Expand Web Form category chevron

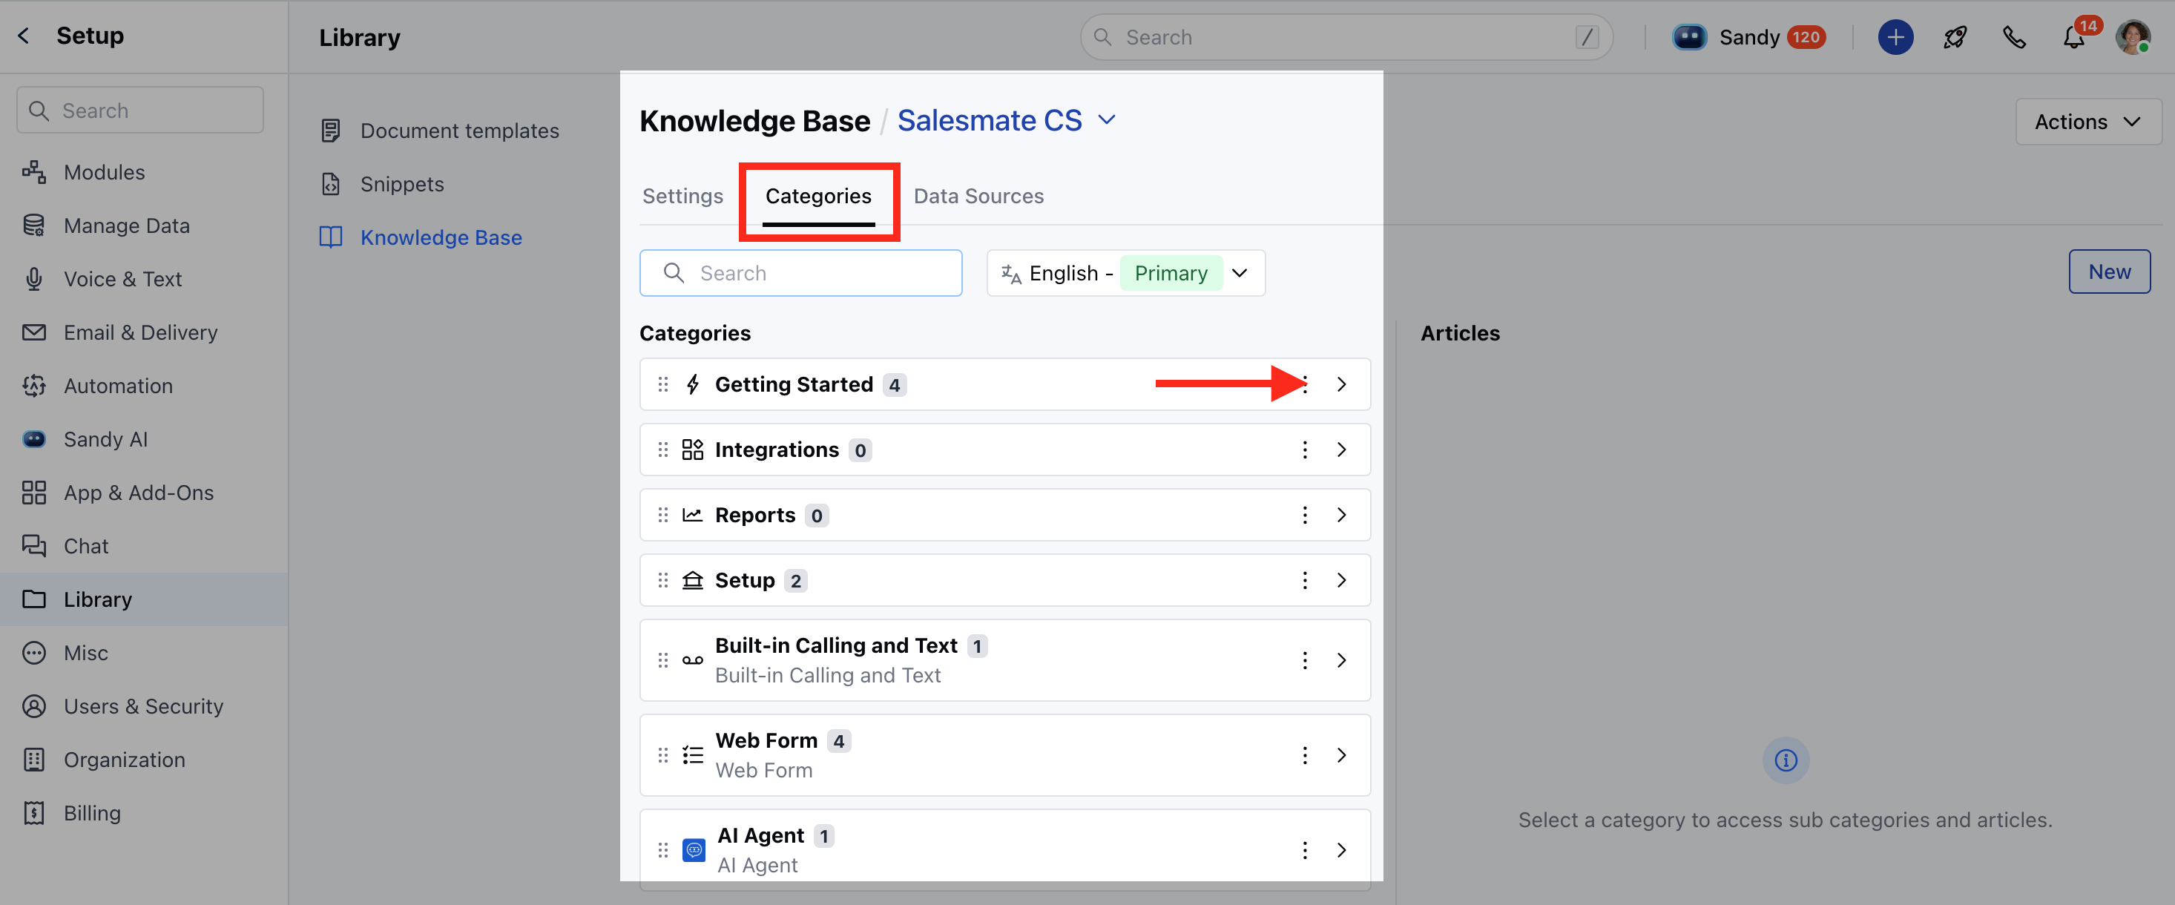(x=1340, y=754)
